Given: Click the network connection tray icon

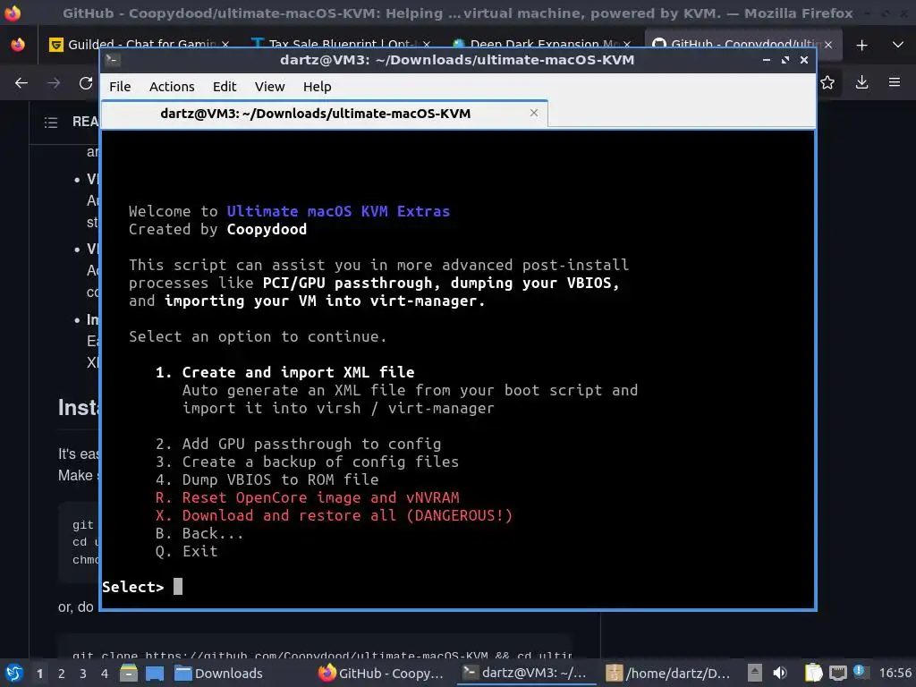Looking at the screenshot, I should tap(837, 673).
